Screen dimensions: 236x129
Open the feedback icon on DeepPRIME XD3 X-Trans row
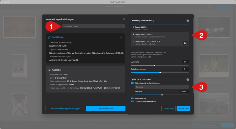point(185,43)
